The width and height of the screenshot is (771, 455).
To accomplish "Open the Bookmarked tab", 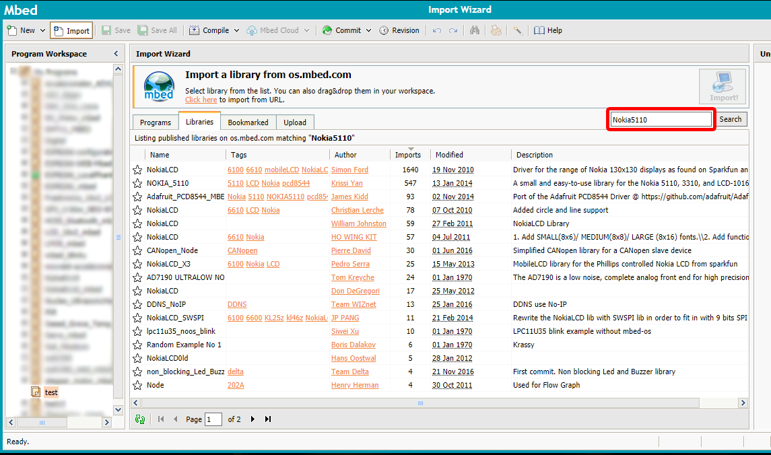I will pos(248,123).
